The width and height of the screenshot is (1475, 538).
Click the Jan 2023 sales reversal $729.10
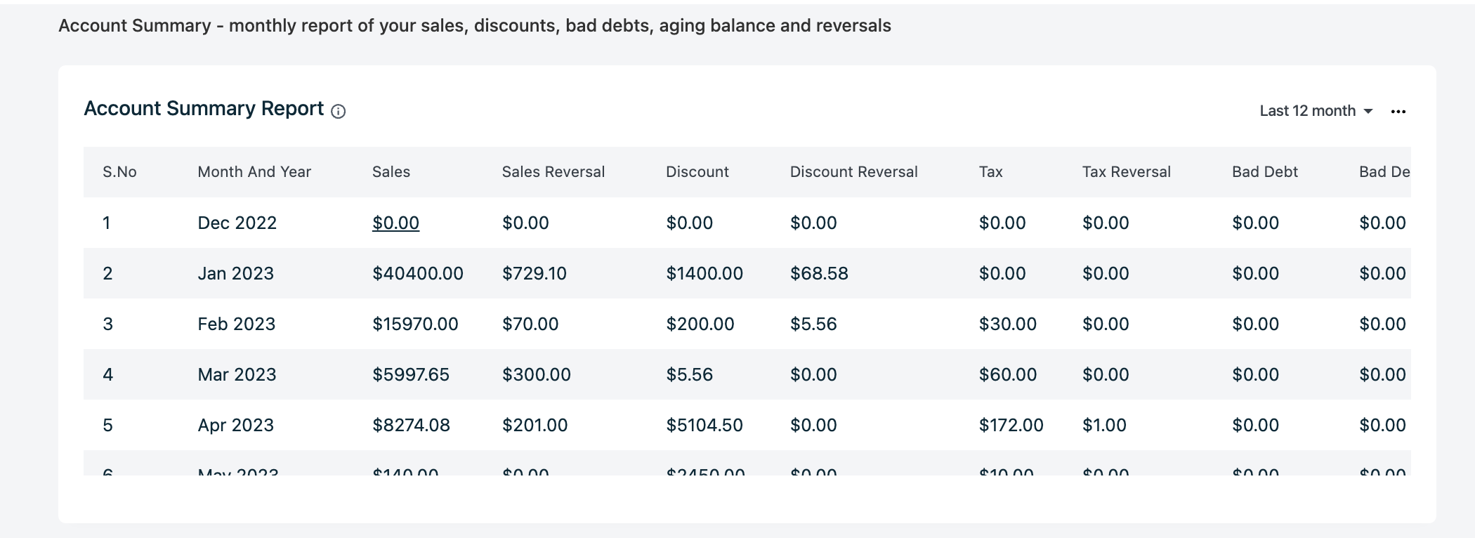pos(534,274)
